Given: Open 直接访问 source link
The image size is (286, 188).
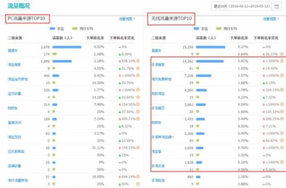Looking at the screenshot, I should coord(15,122).
